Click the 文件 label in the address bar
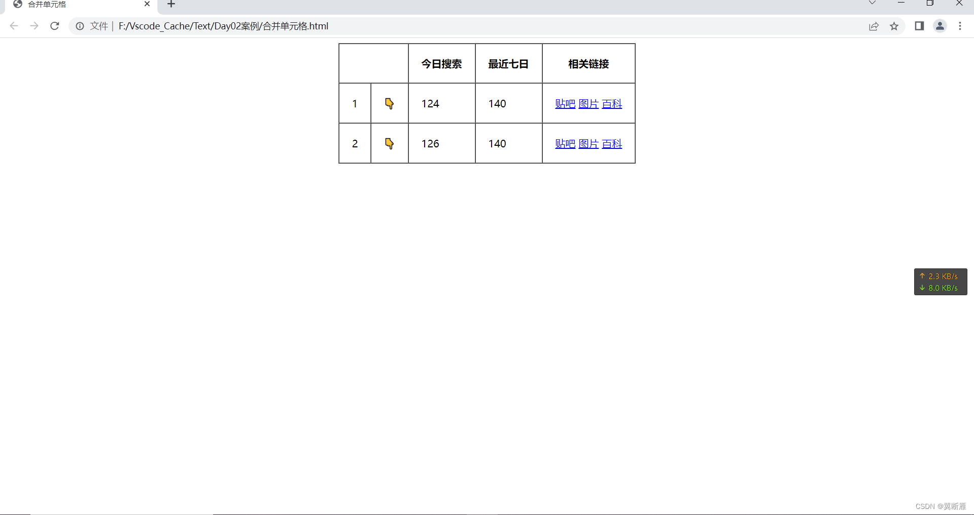 (99, 26)
